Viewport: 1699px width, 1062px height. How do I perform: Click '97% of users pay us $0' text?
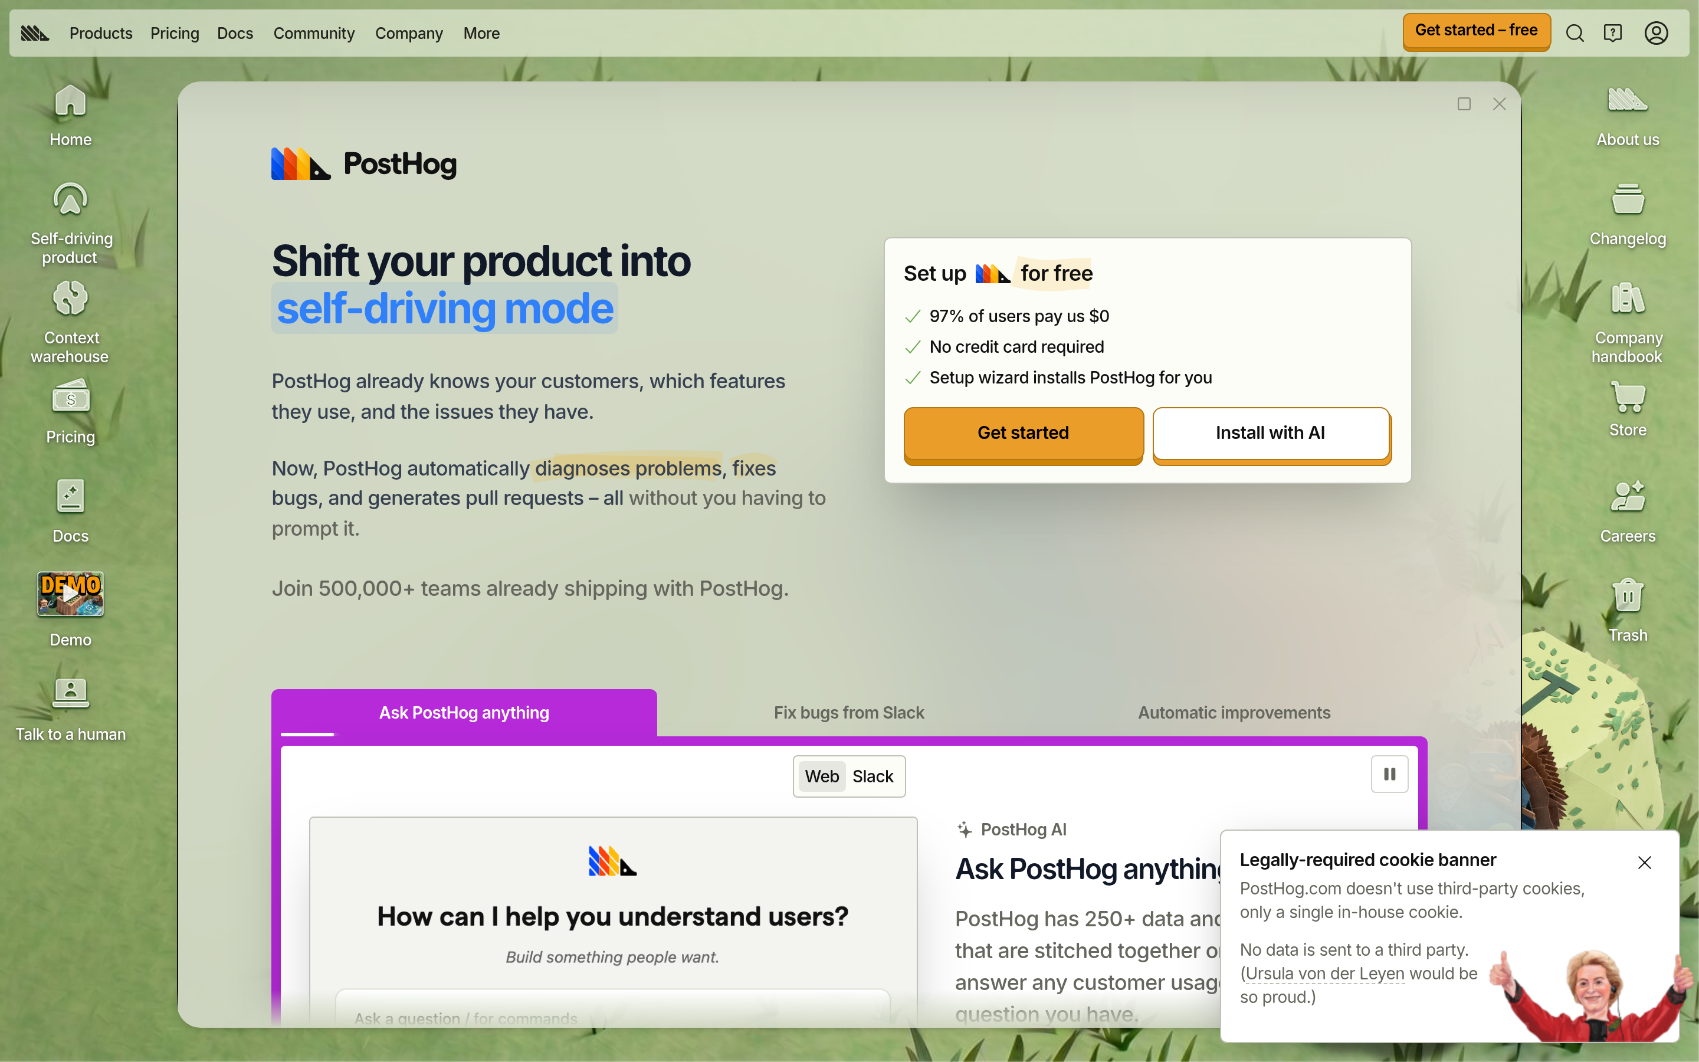pyautogui.click(x=1019, y=316)
